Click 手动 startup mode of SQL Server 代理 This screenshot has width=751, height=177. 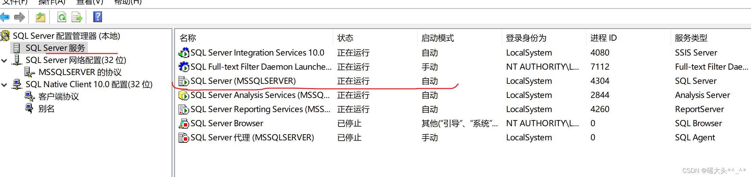click(430, 138)
